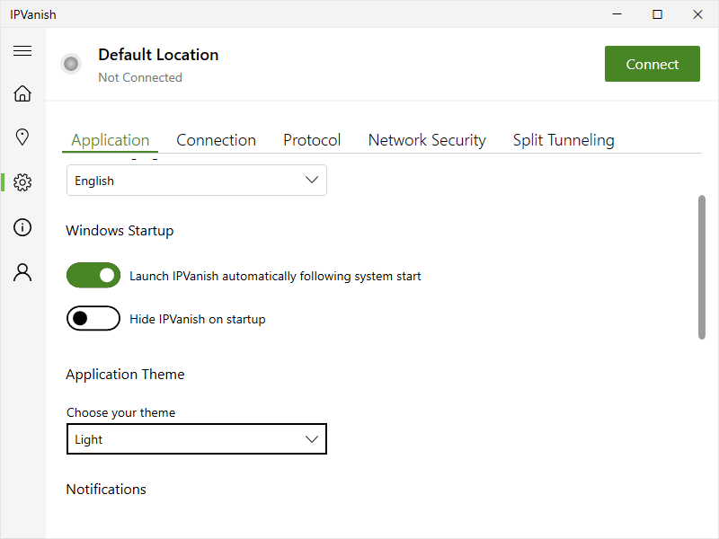Open the Split Tunneling tab

564,140
